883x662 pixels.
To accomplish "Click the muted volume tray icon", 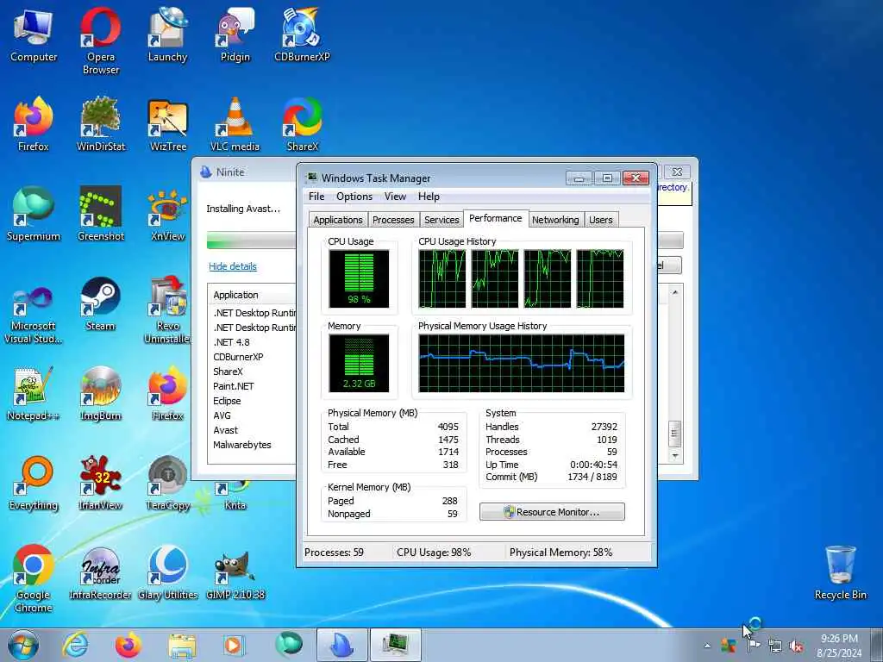I will coord(796,646).
